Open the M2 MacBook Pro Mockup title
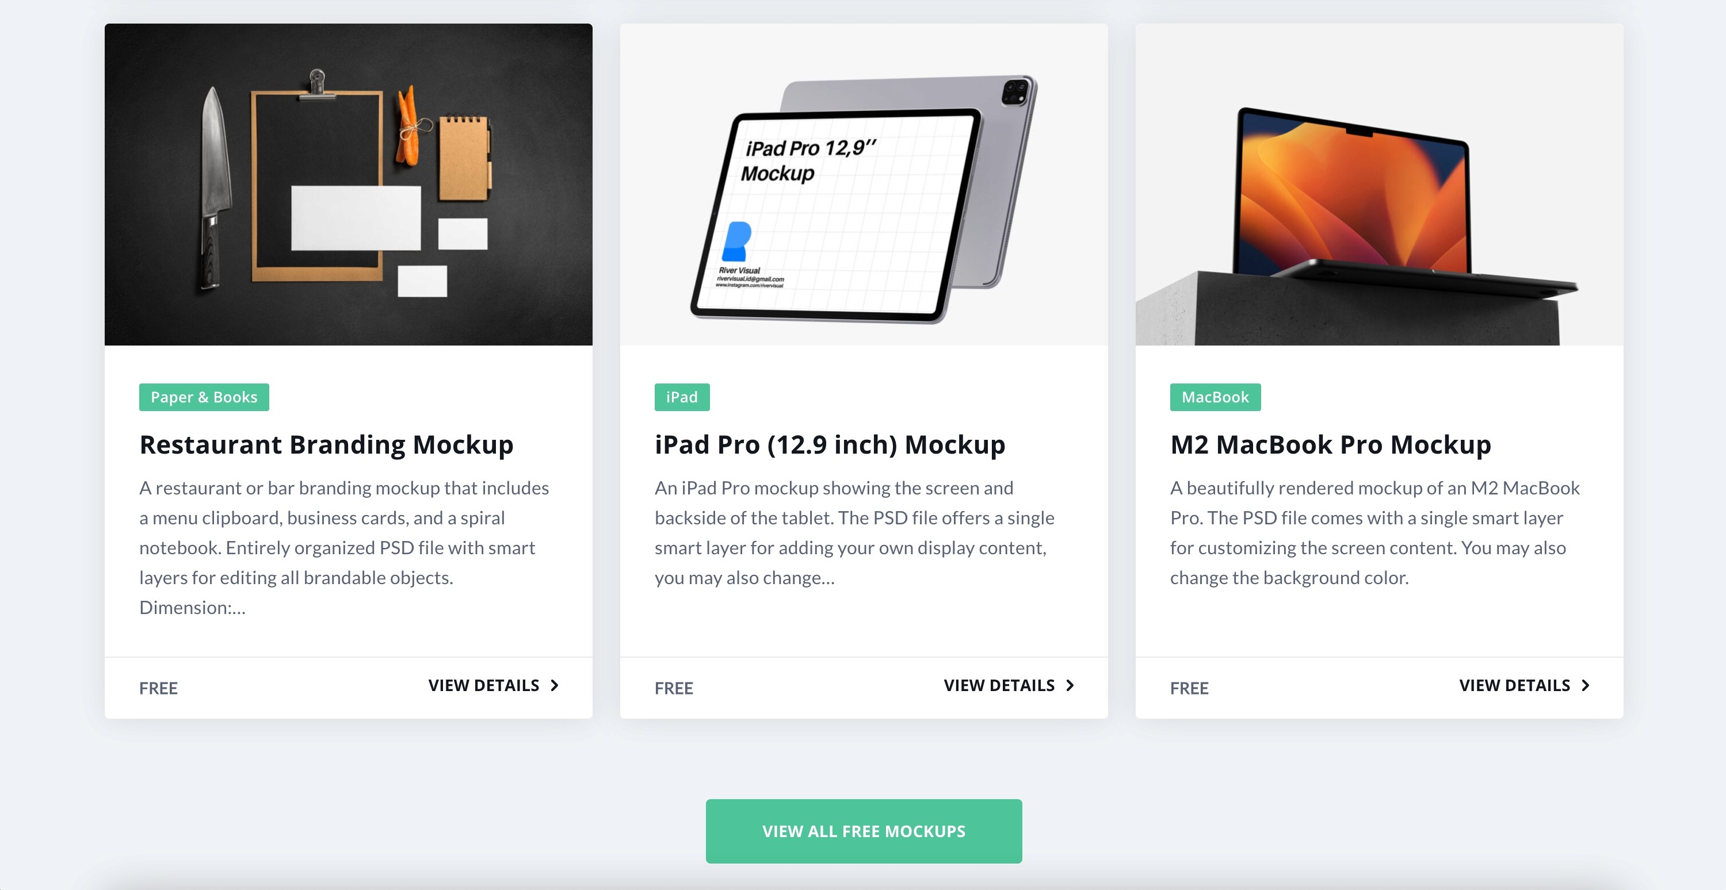 click(x=1330, y=444)
